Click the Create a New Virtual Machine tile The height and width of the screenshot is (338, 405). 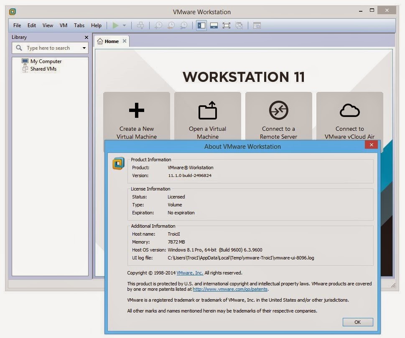pos(137,116)
